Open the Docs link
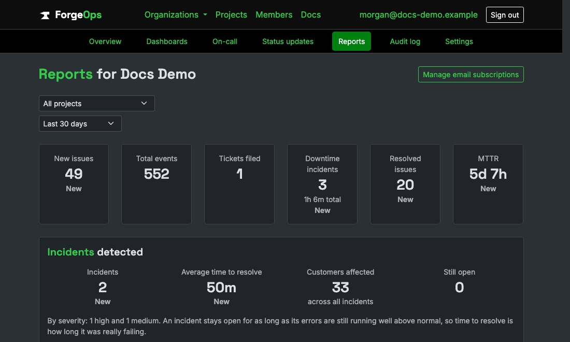Viewport: 570px width, 342px height. [x=311, y=15]
